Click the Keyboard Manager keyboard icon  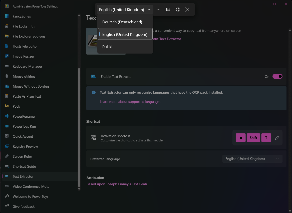point(7,66)
